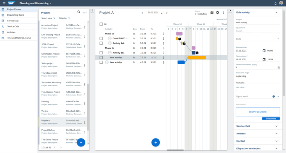Screen dimensions: 286x153
Task: Go to next date in Gantt
Action: point(167,13)
